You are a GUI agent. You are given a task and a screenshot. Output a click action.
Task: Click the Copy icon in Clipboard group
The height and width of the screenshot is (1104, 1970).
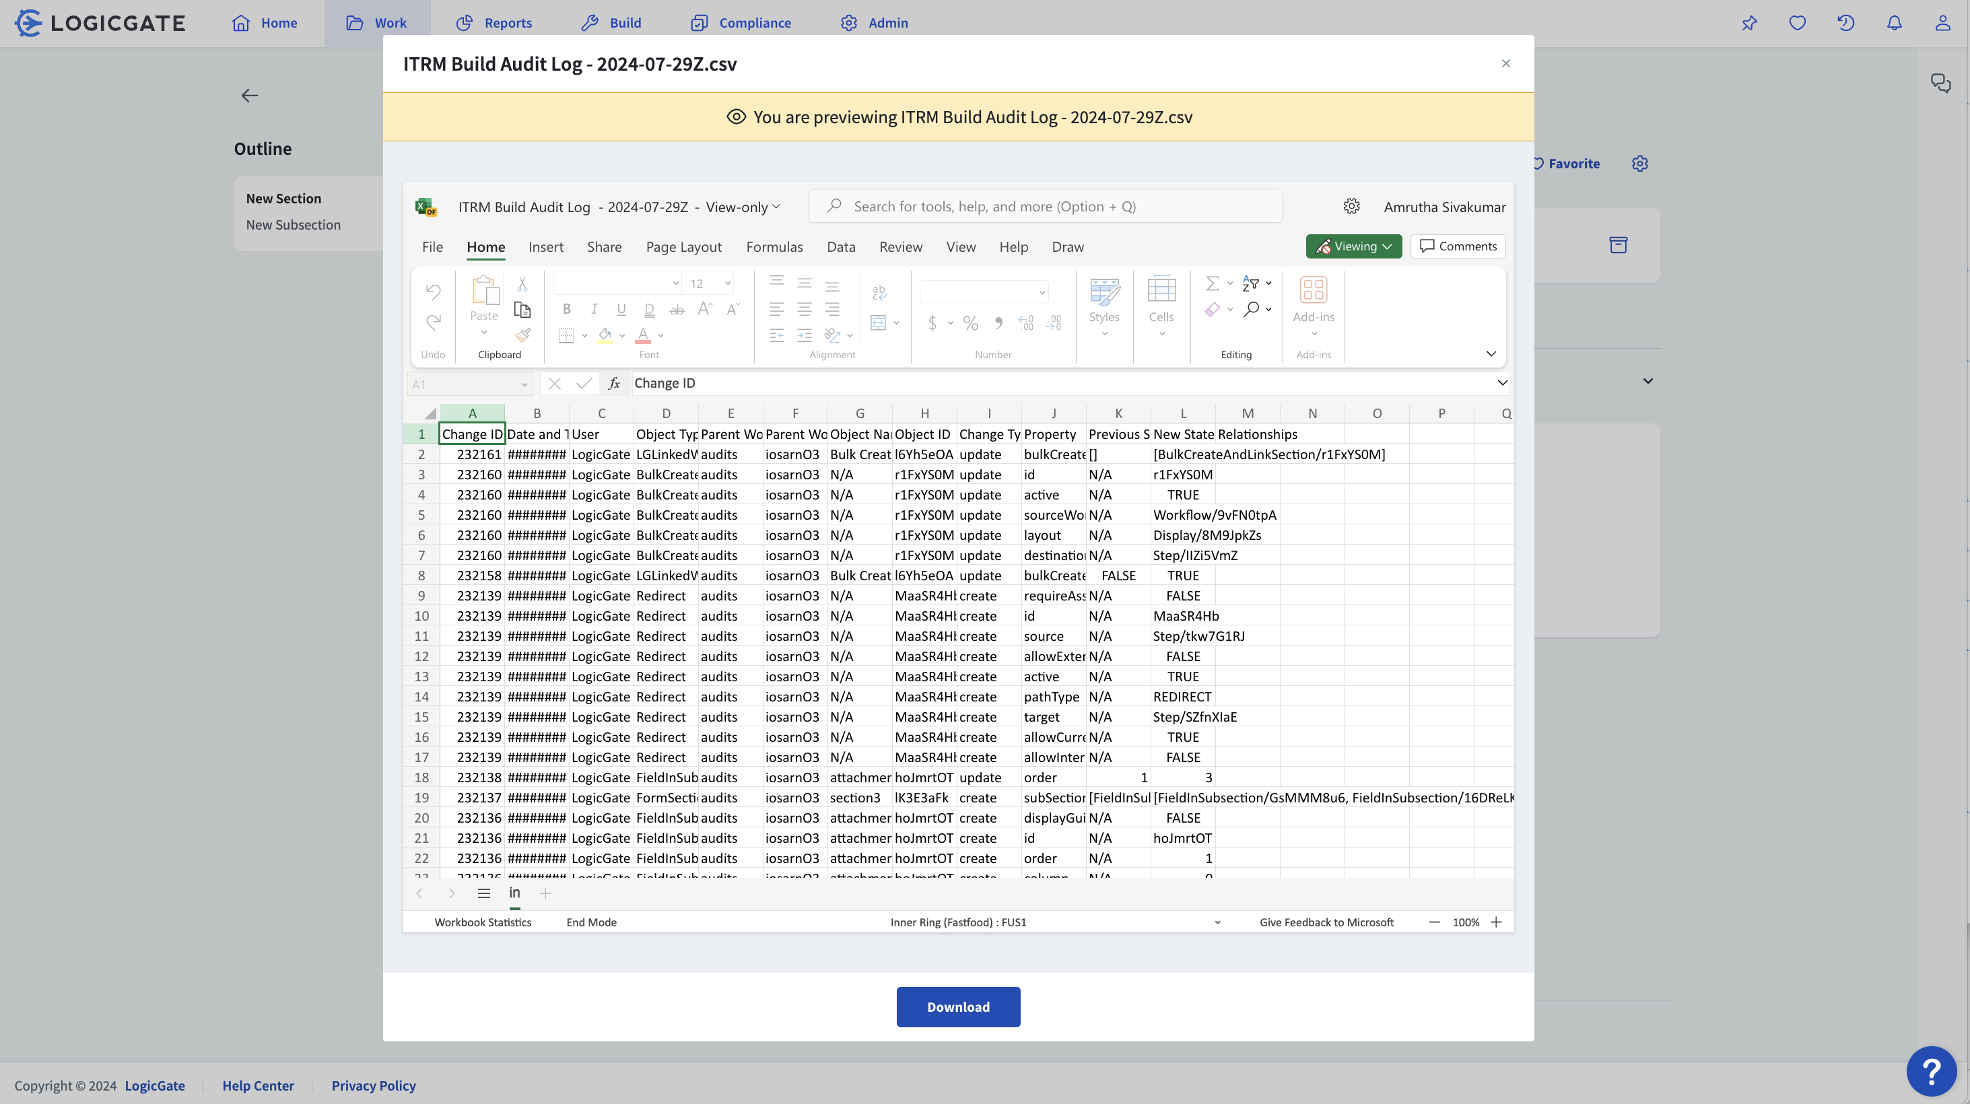click(x=522, y=310)
